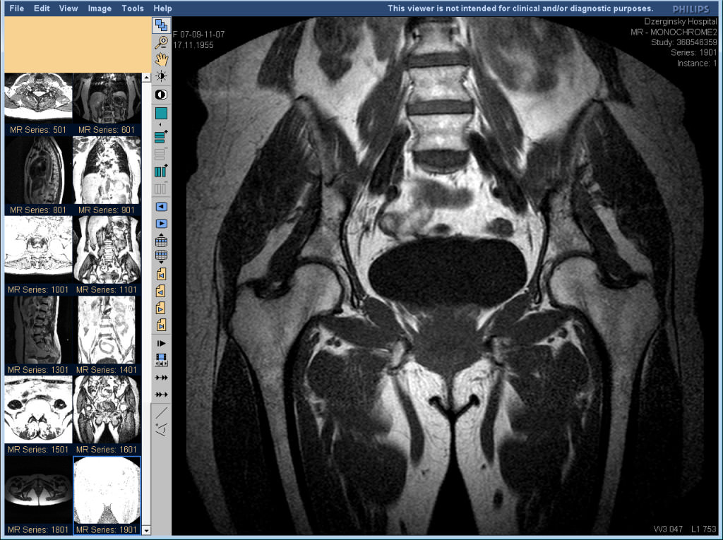Image resolution: width=723 pixels, height=540 pixels.
Task: Open the cine movie filmstrip control
Action: (x=161, y=359)
